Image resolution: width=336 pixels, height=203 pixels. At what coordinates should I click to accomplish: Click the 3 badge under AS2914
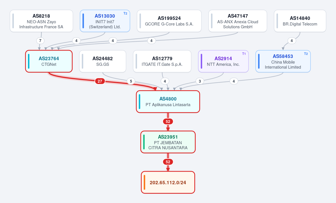pyautogui.click(x=200, y=81)
